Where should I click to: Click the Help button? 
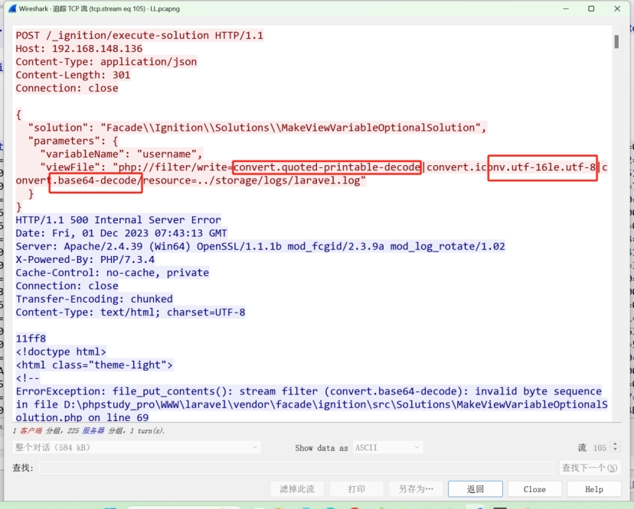(594, 489)
